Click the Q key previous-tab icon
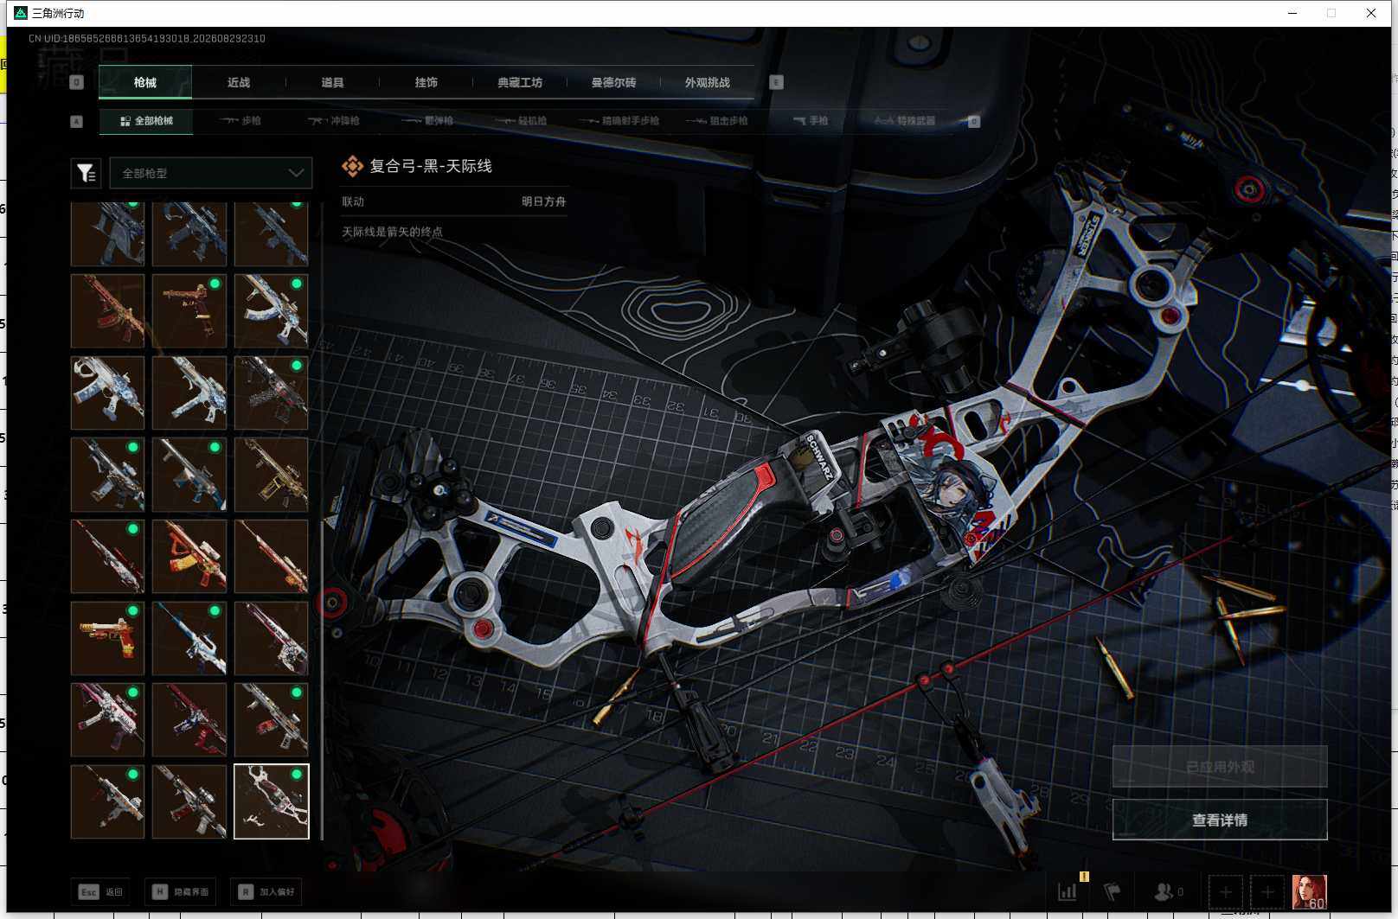Screen dimensions: 1398x919 coord(76,82)
